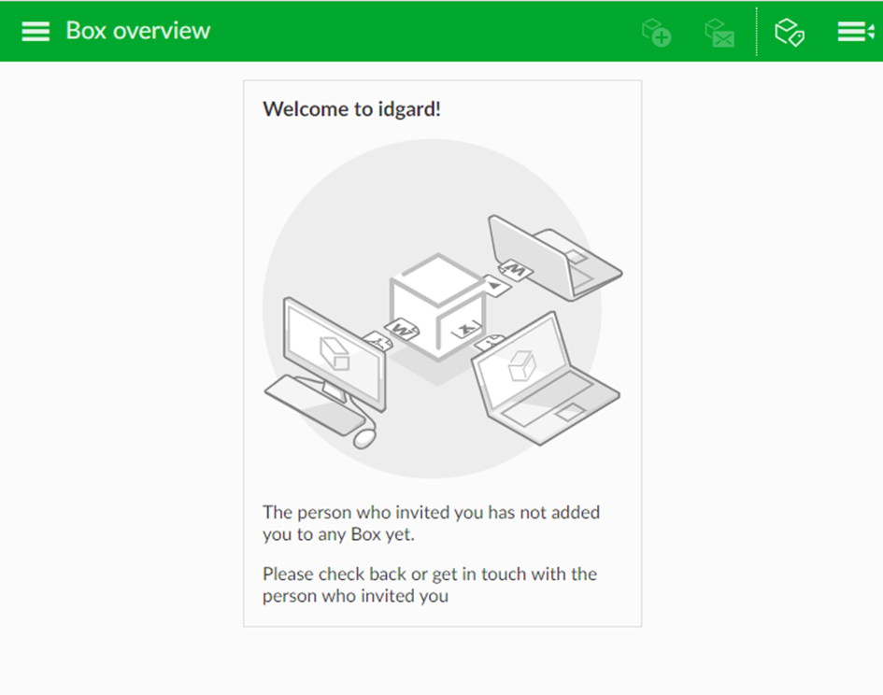Image resolution: width=883 pixels, height=695 pixels.
Task: Click the "Welcome to idgard!" heading
Action: coord(351,108)
